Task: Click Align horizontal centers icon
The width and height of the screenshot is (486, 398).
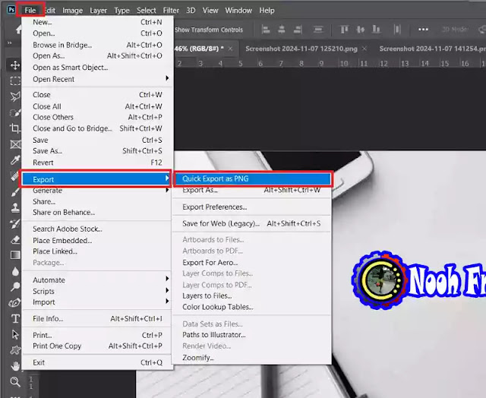Action: (282, 30)
